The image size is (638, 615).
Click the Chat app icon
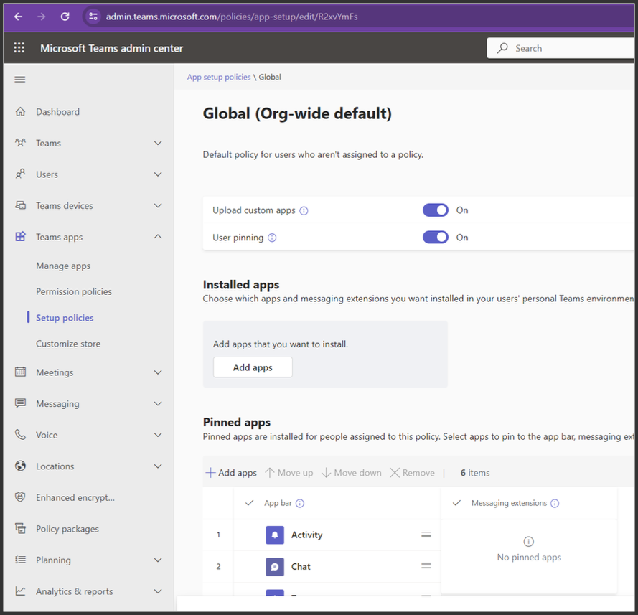(x=275, y=567)
